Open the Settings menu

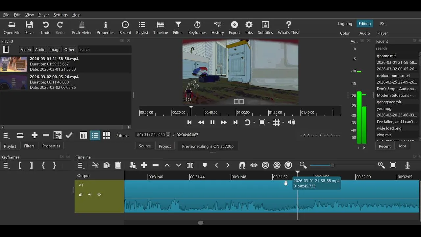[61, 15]
